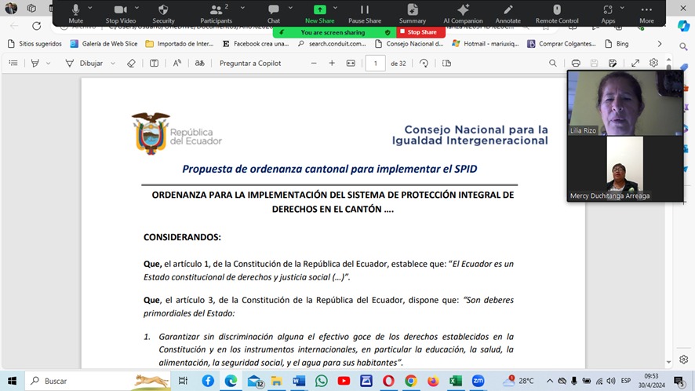695x391 pixels.
Task: Click the PDF page number field
Action: click(375, 64)
